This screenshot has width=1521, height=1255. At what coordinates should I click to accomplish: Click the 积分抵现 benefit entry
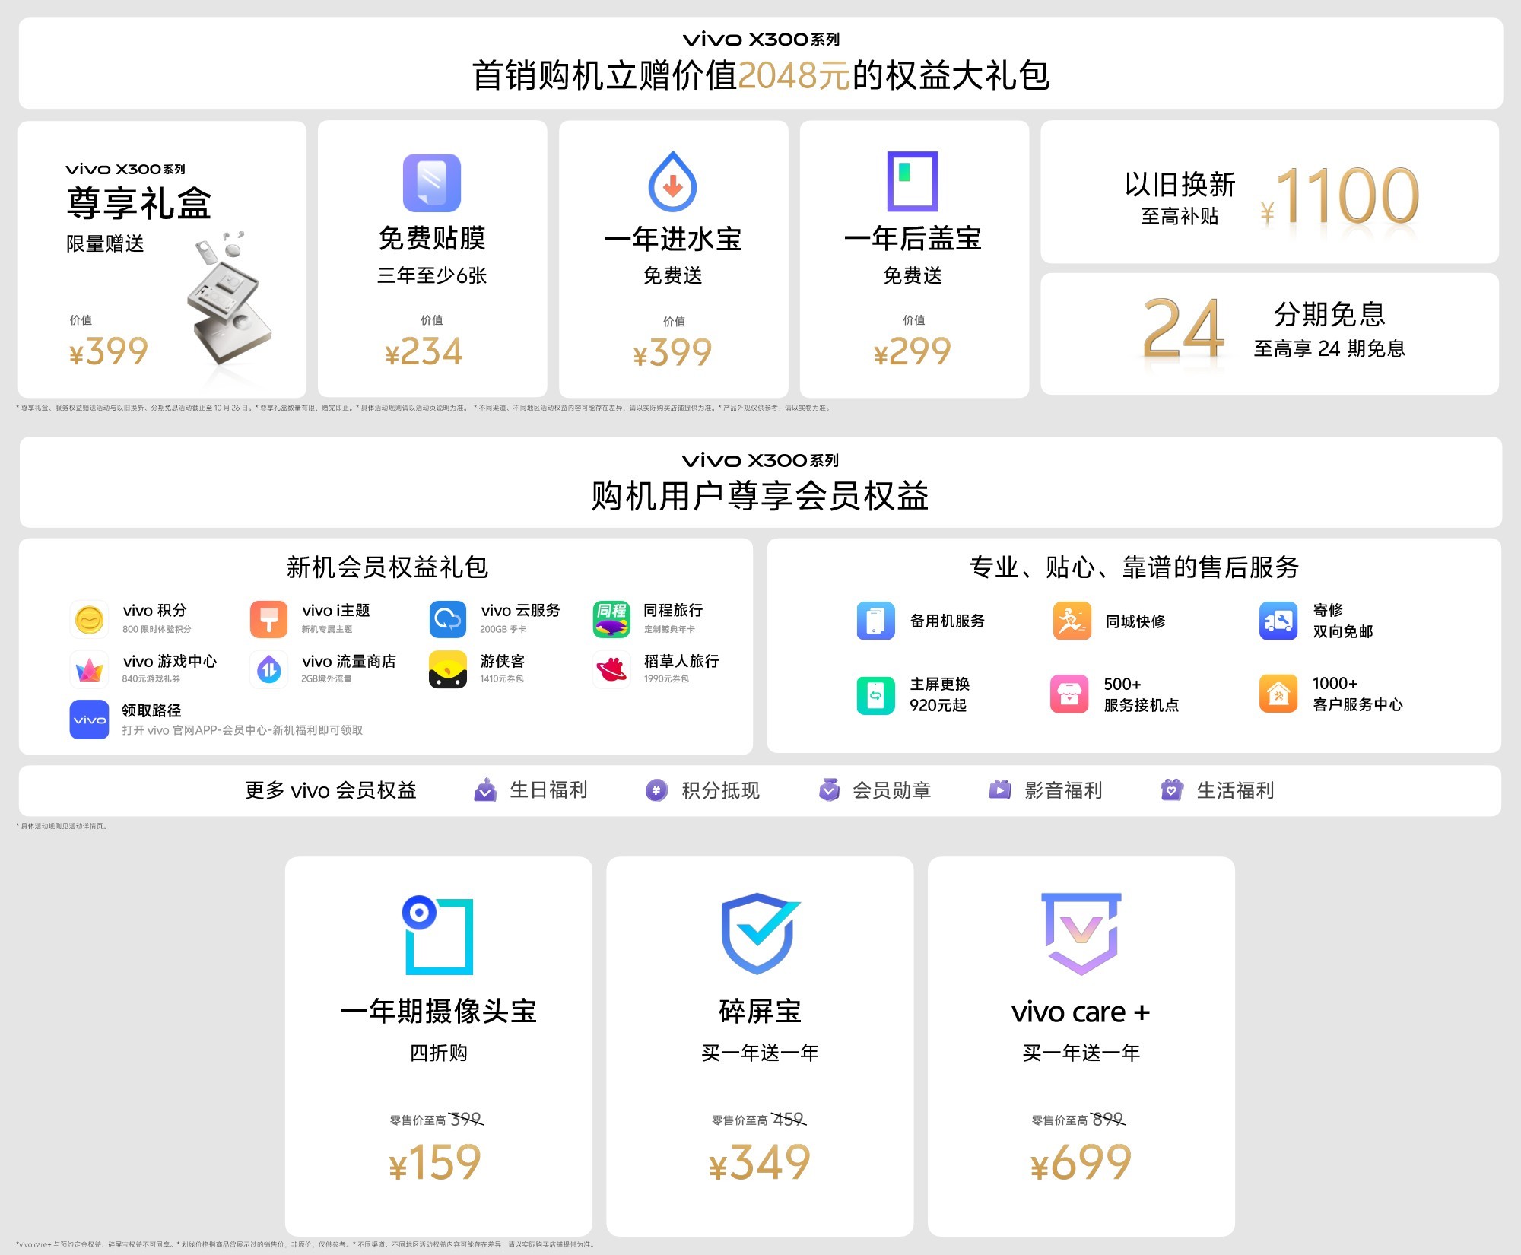[x=658, y=791]
